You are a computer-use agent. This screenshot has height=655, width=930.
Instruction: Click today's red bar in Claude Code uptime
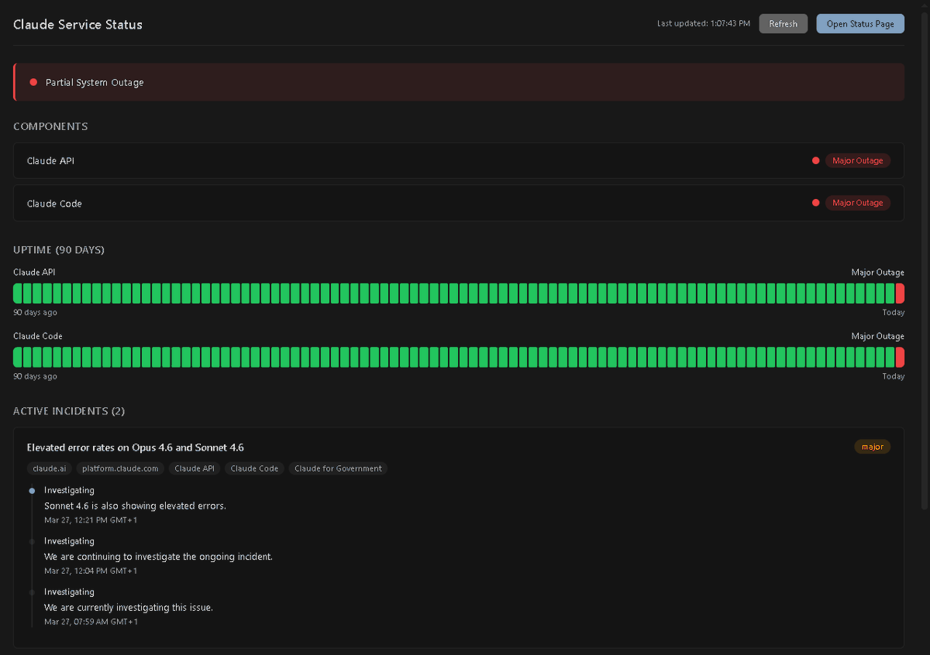coord(900,357)
